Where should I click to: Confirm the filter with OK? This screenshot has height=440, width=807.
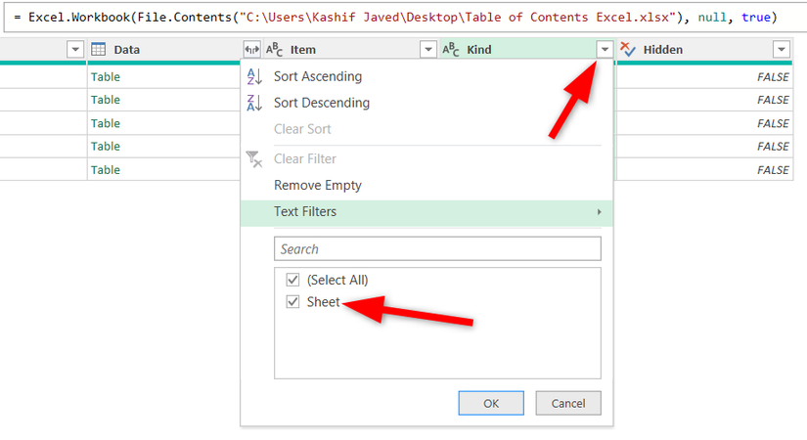[x=491, y=403]
